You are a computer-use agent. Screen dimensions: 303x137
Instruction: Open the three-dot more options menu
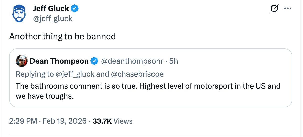pyautogui.click(x=288, y=9)
